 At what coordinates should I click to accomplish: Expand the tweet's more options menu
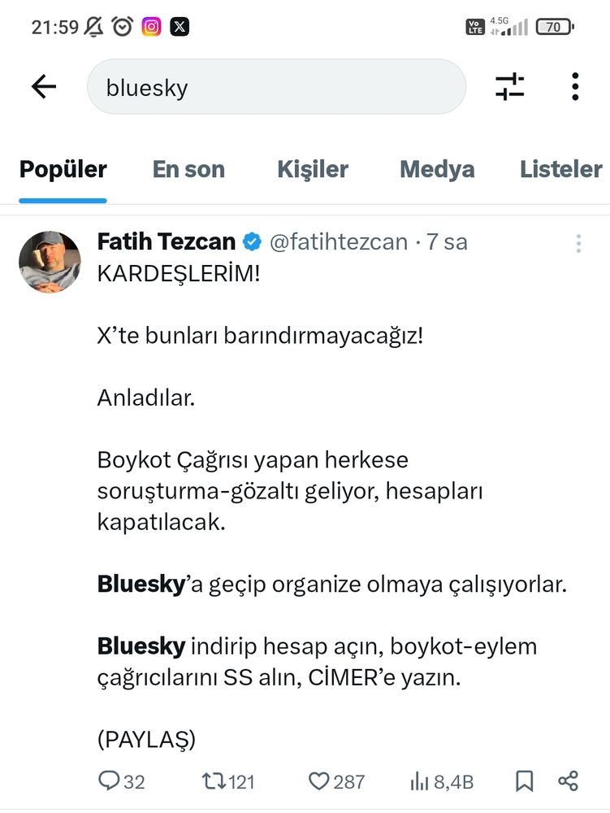click(x=578, y=243)
